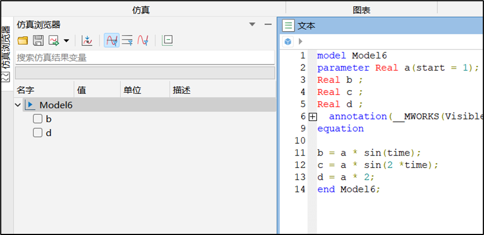Check the variable d checkbox

[38, 133]
